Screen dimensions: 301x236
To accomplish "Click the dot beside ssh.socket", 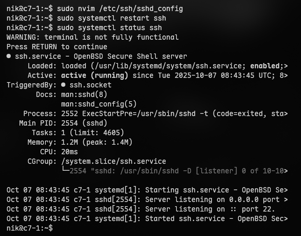I will click(63, 85).
